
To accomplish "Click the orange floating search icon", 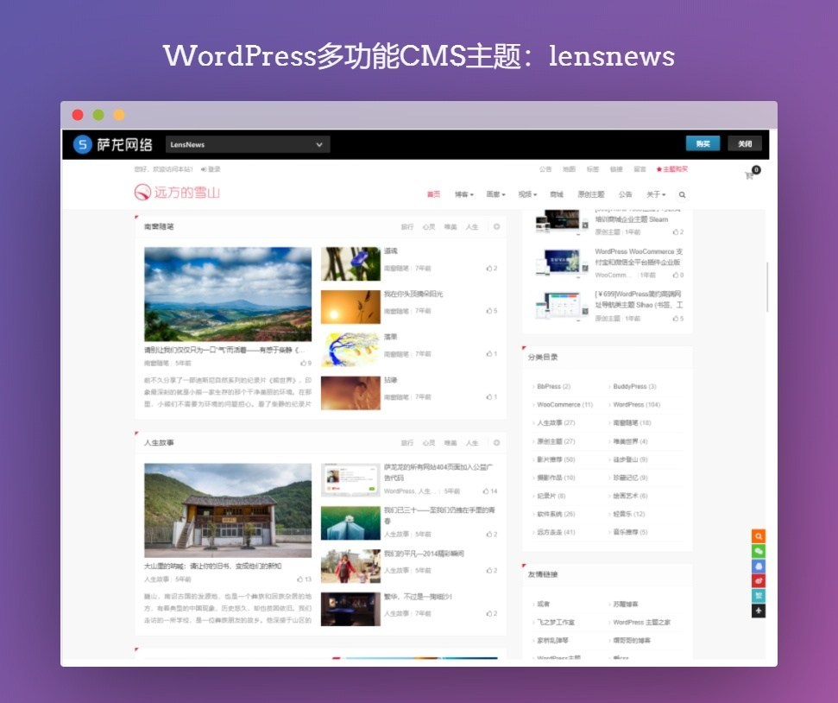I will click(x=759, y=536).
